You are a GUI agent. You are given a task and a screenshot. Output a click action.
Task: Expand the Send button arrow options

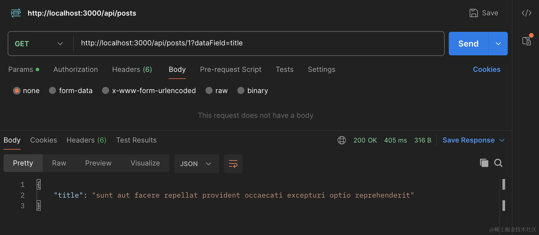pos(498,44)
